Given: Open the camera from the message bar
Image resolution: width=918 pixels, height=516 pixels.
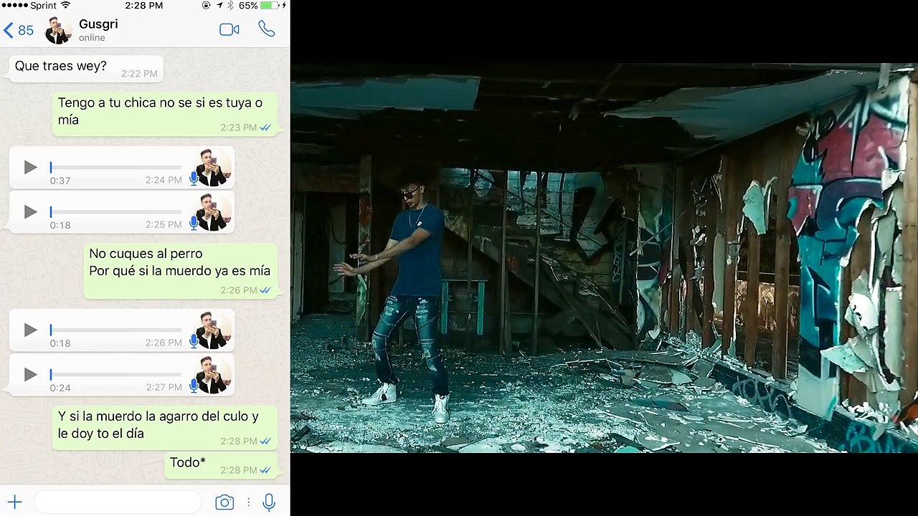Looking at the screenshot, I should tap(224, 502).
